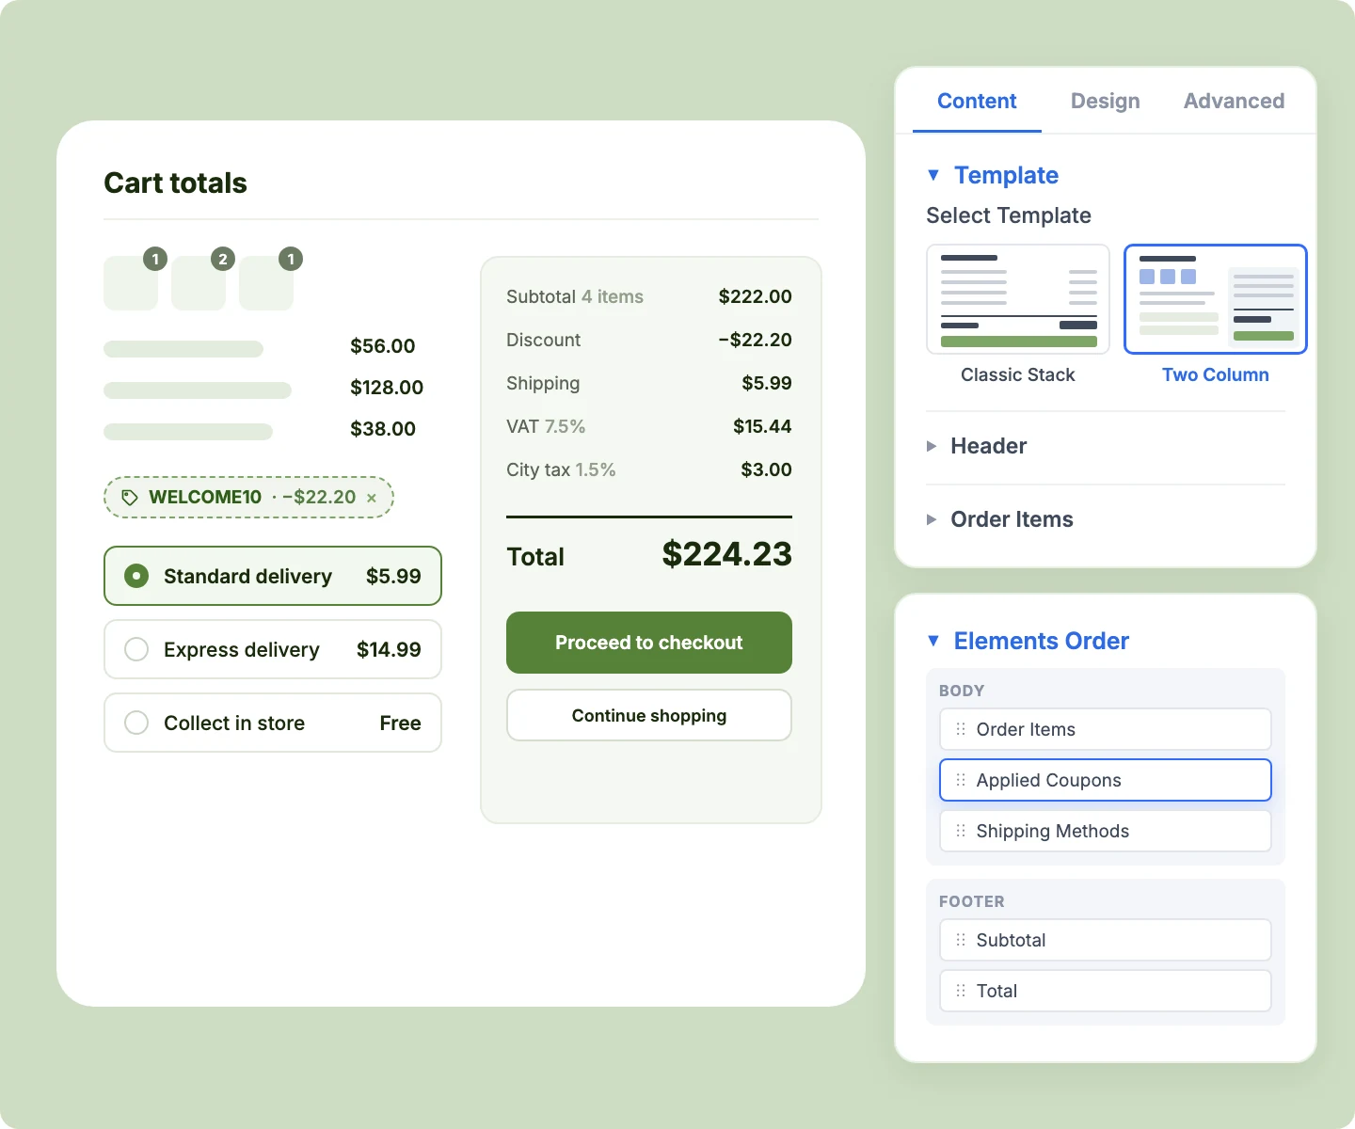Select the Shipping Methods row in Body list
Viewport: 1355px width, 1129px height.
click(x=1106, y=831)
